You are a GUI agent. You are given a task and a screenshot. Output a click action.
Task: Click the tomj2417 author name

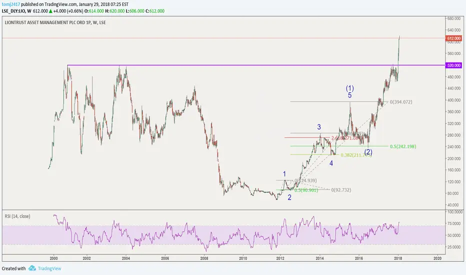pyautogui.click(x=11, y=4)
